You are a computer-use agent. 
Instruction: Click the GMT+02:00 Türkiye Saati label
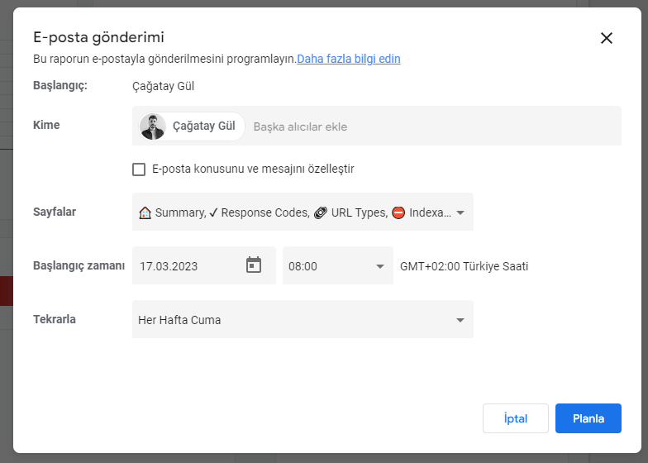coord(464,266)
